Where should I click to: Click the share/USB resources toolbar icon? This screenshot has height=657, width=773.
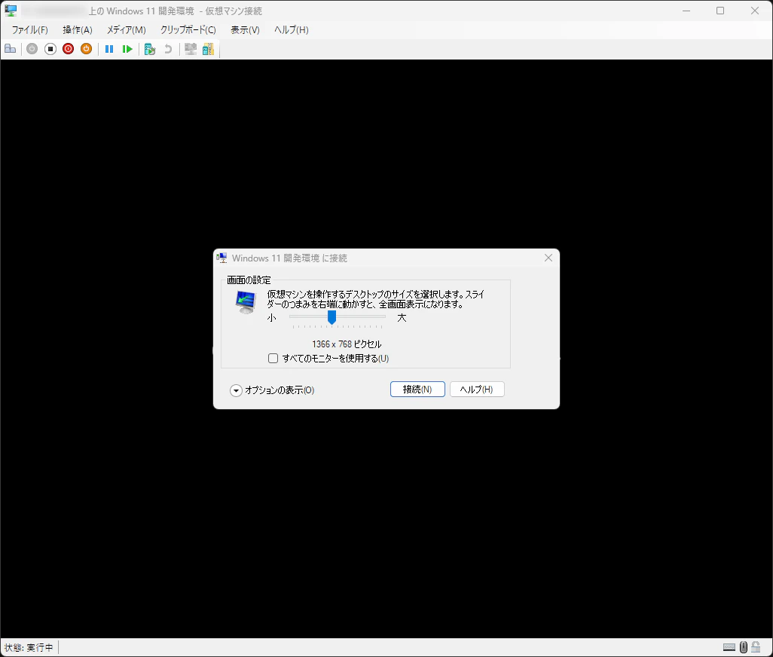click(209, 49)
